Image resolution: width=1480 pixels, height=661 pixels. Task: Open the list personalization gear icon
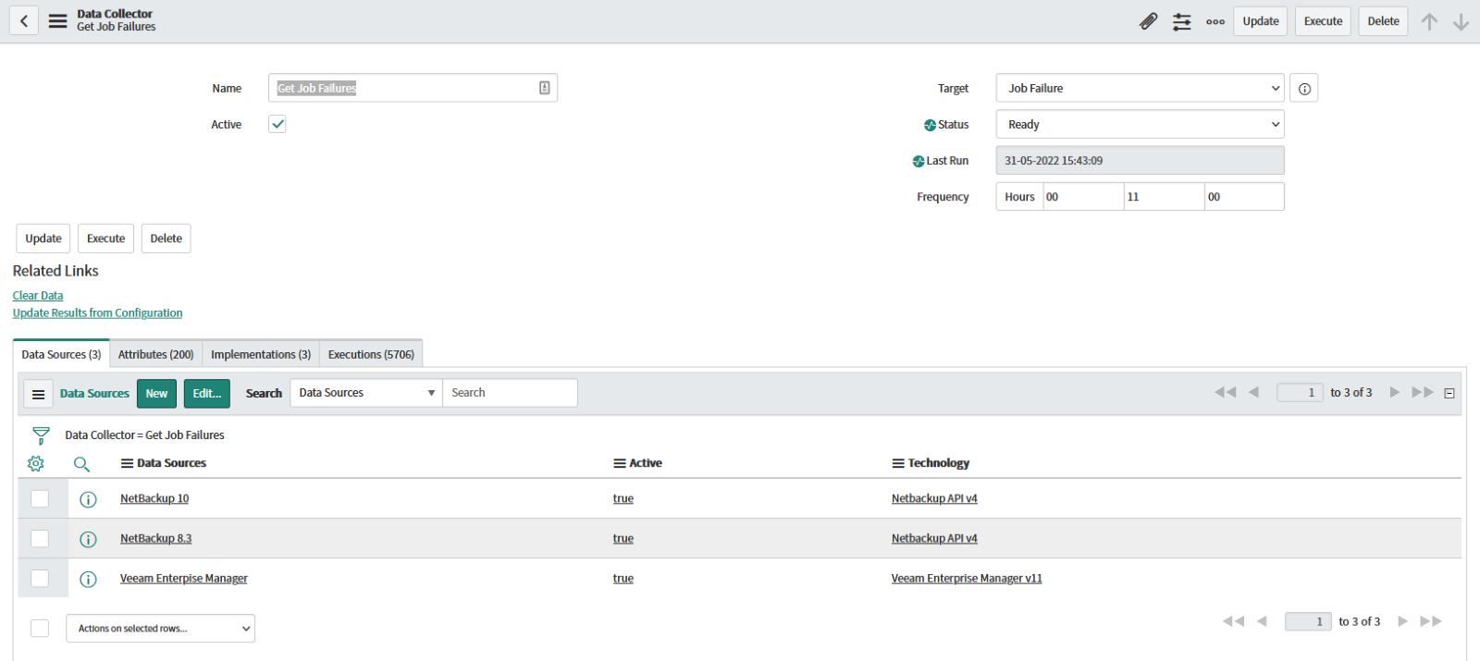pyautogui.click(x=36, y=463)
